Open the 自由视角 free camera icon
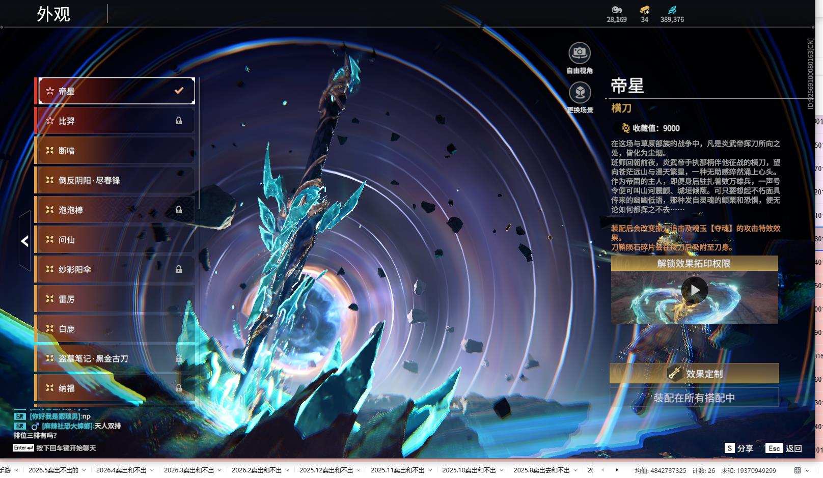The width and height of the screenshot is (823, 478). pos(580,52)
